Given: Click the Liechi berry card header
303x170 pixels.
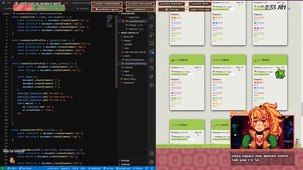Looking at the screenshot, I should pos(221,125).
